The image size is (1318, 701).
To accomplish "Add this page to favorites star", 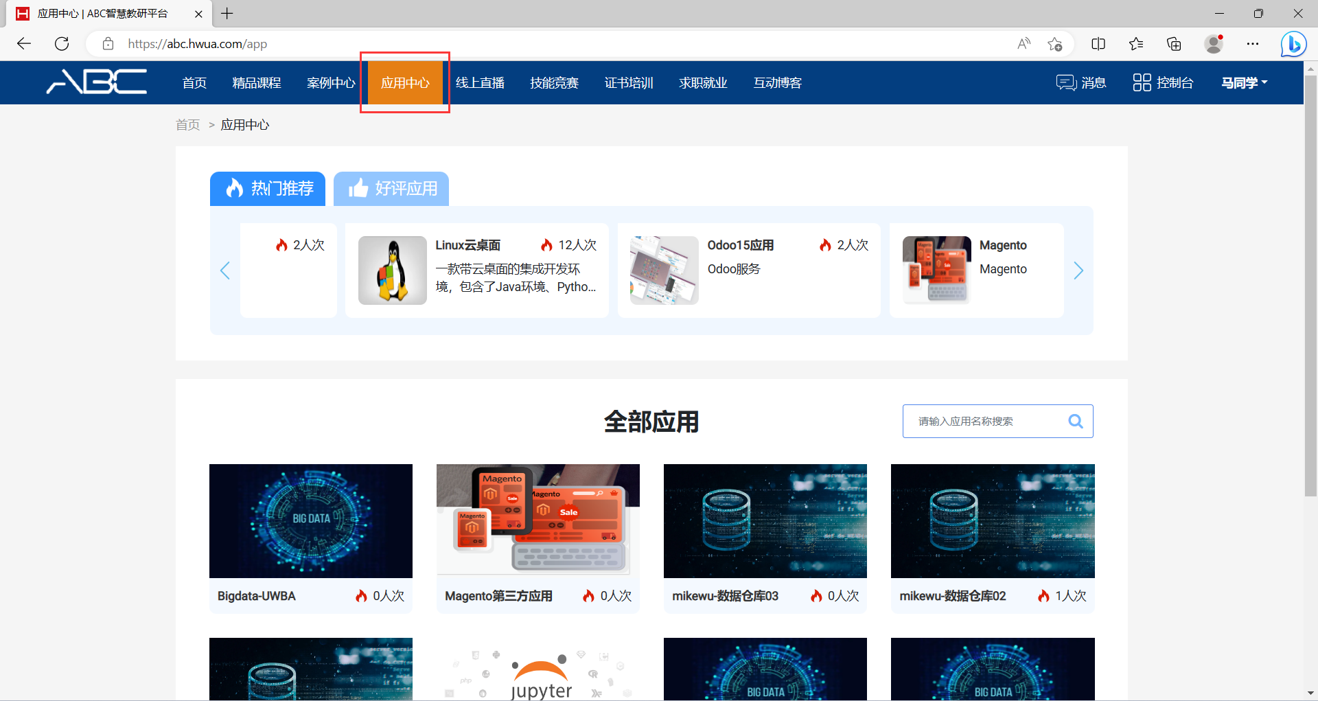I will click(x=1055, y=44).
